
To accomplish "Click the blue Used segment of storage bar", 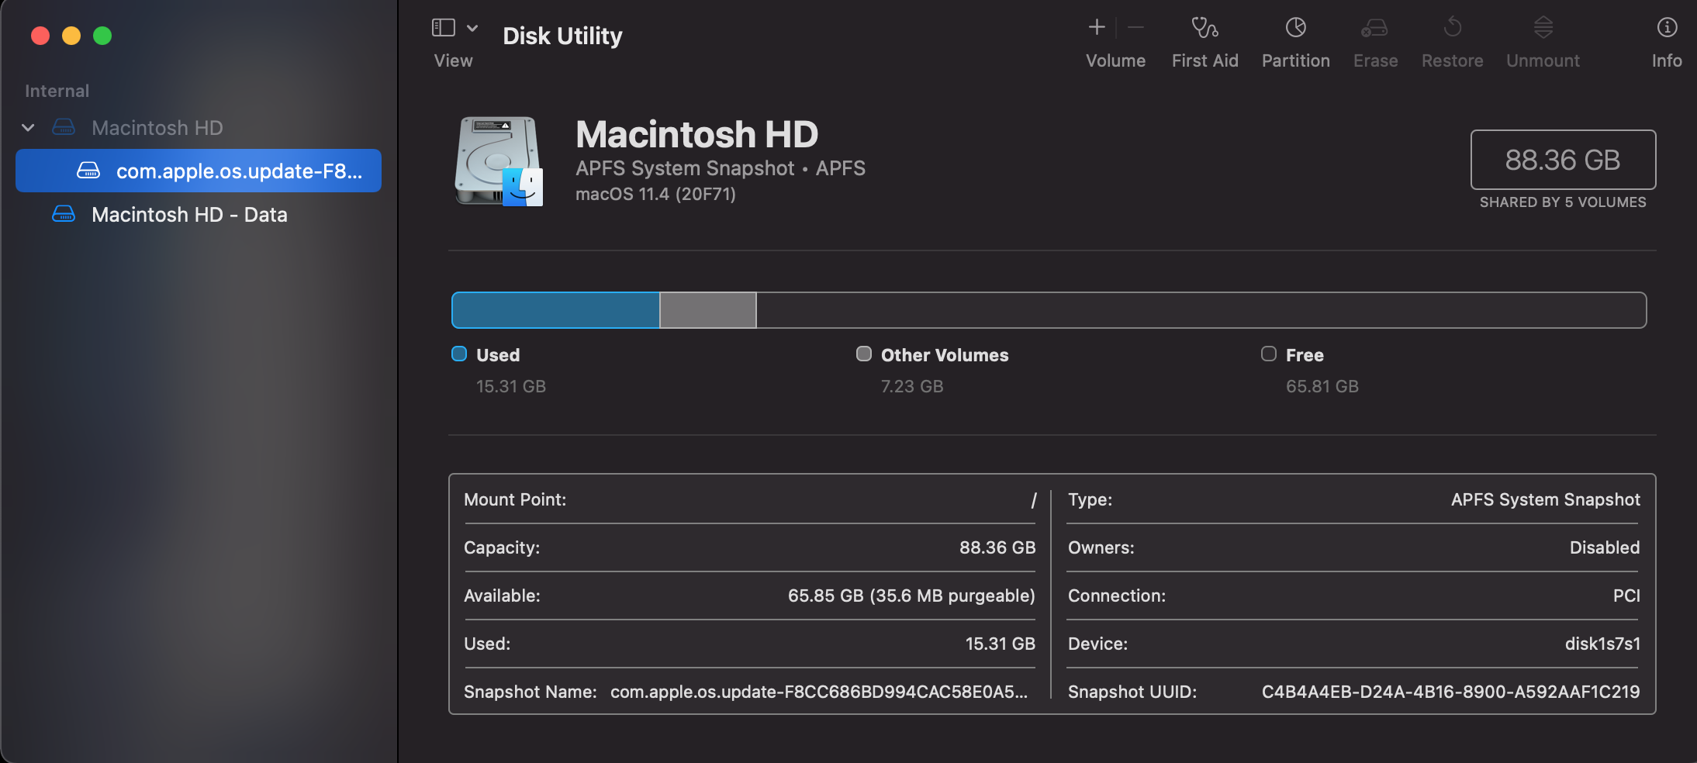I will coord(555,310).
